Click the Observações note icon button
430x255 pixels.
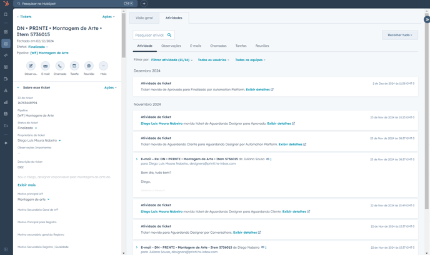click(x=31, y=65)
